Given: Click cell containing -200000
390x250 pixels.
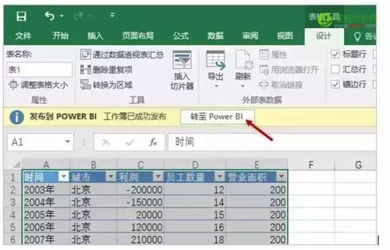Looking at the screenshot, I should (x=140, y=189).
